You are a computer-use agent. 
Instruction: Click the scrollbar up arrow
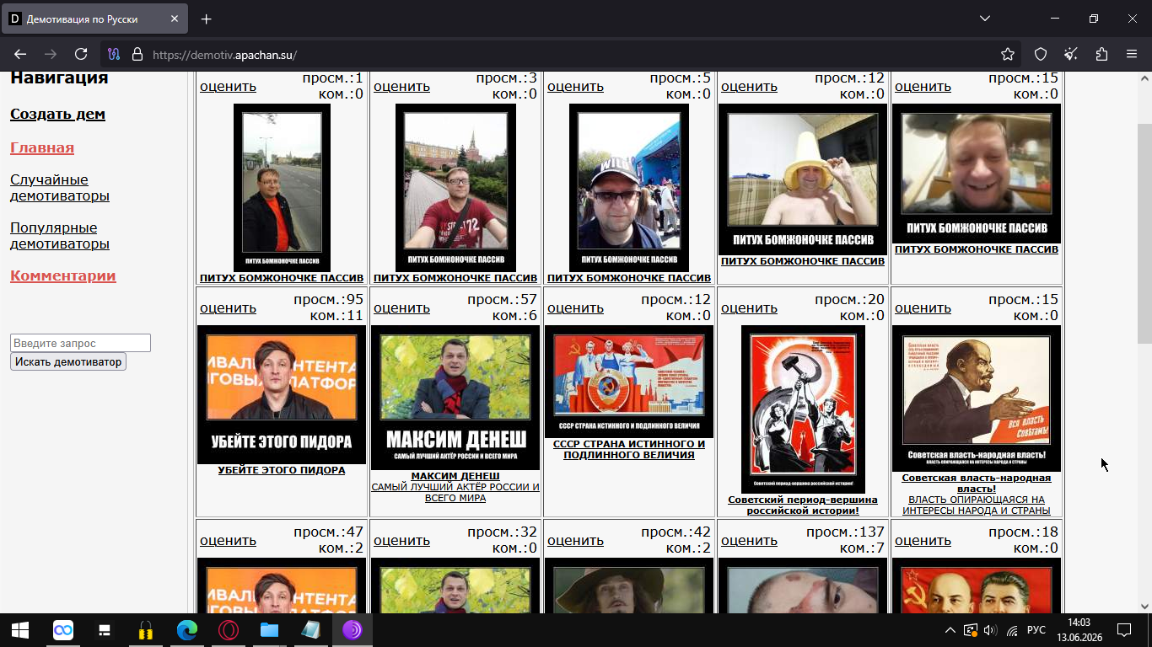tap(1144, 78)
